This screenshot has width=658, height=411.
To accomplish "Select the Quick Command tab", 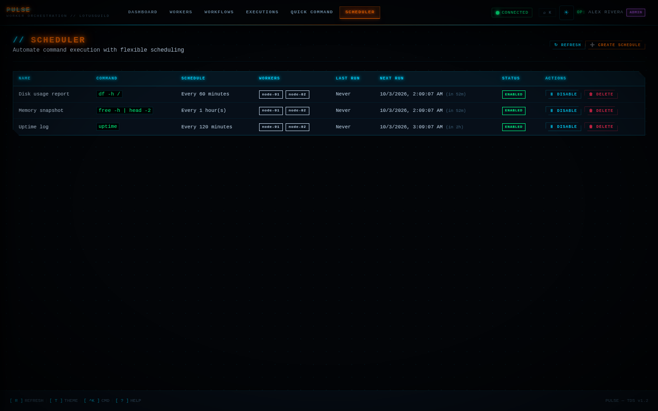I will pos(312,12).
